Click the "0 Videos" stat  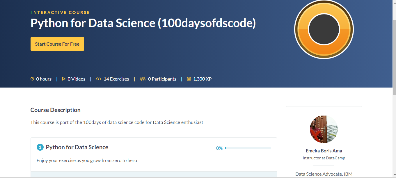click(x=76, y=79)
